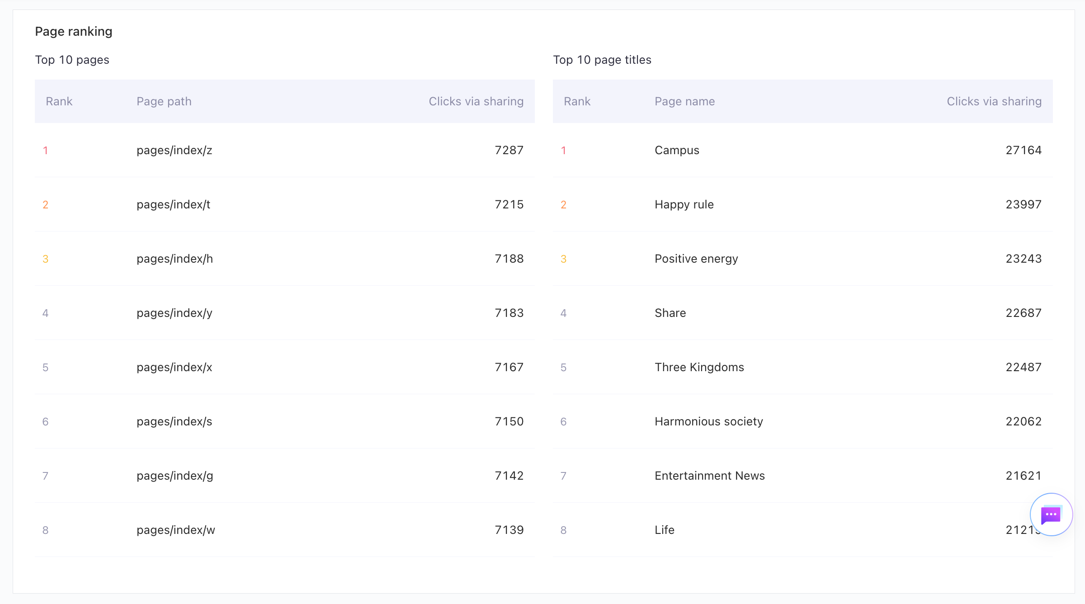The image size is (1085, 604).
Task: Click the 23243 clicks value
Action: [x=1024, y=259]
